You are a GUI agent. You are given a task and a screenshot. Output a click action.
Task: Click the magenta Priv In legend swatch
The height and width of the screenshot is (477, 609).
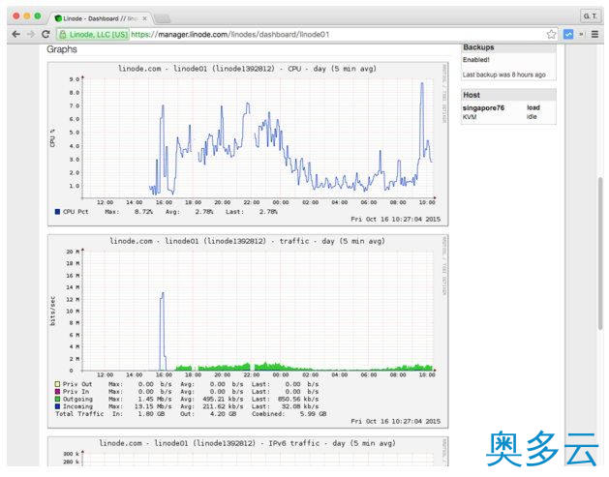[57, 391]
